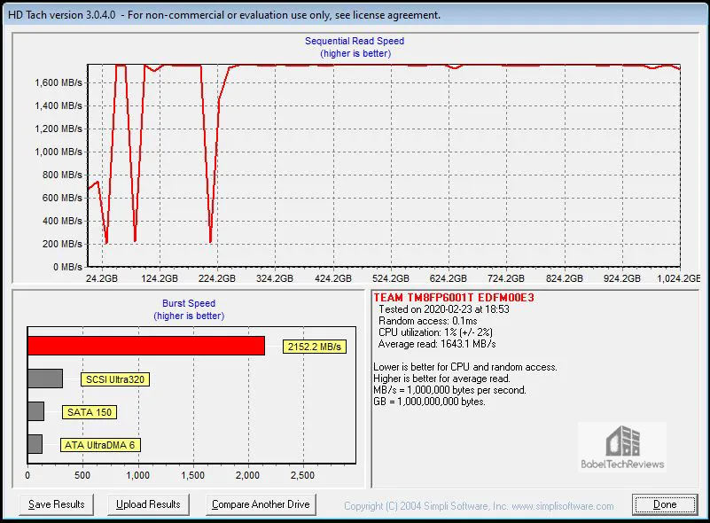Click the 2,500 tick label under burst chart
This screenshot has height=523, width=710.
pos(302,475)
